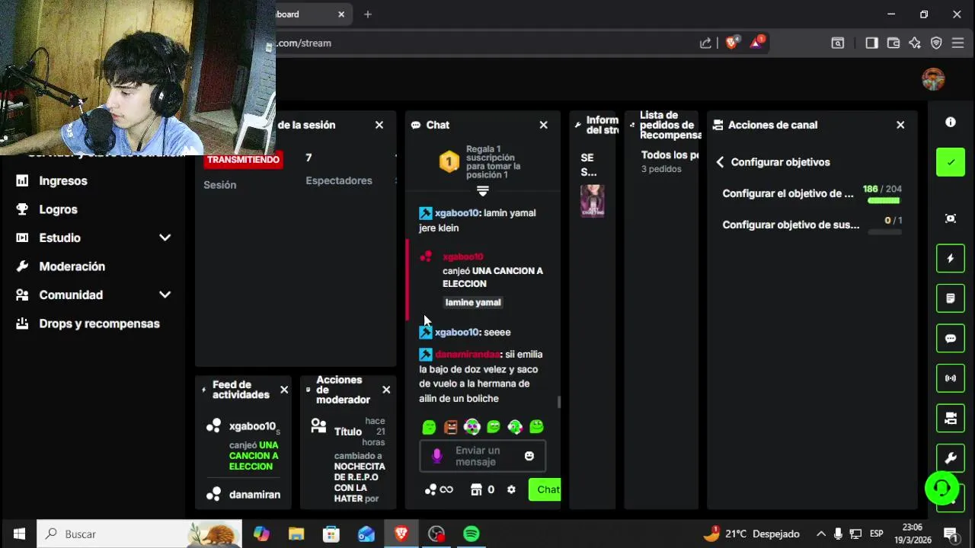Image resolution: width=975 pixels, height=548 pixels.
Task: Open the info icon in the right rail
Action: tap(951, 122)
